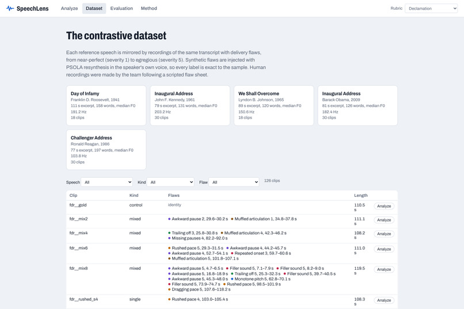Click the Flaws column header
464x309 pixels.
(x=174, y=195)
